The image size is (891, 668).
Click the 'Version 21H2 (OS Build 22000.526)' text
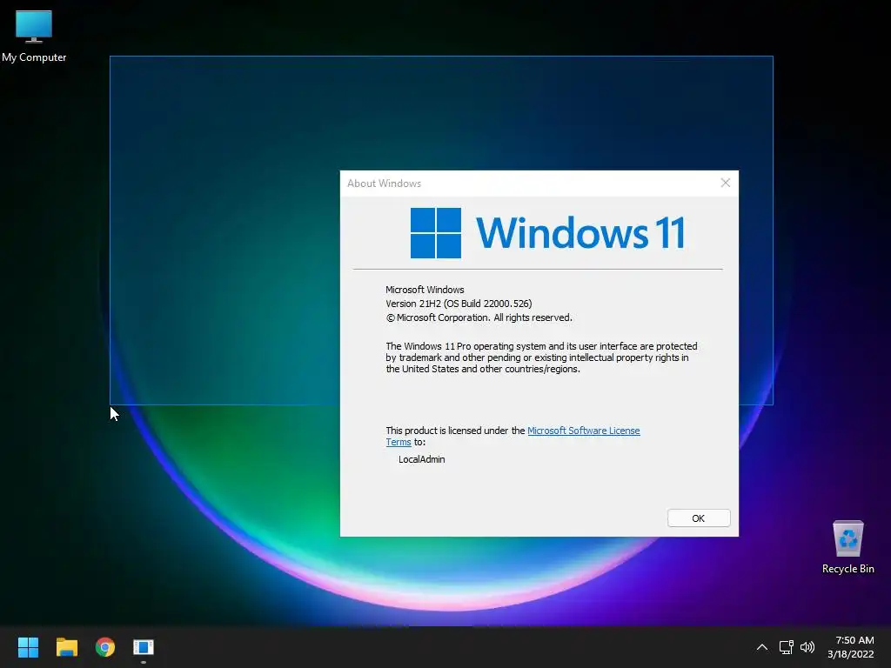459,304
